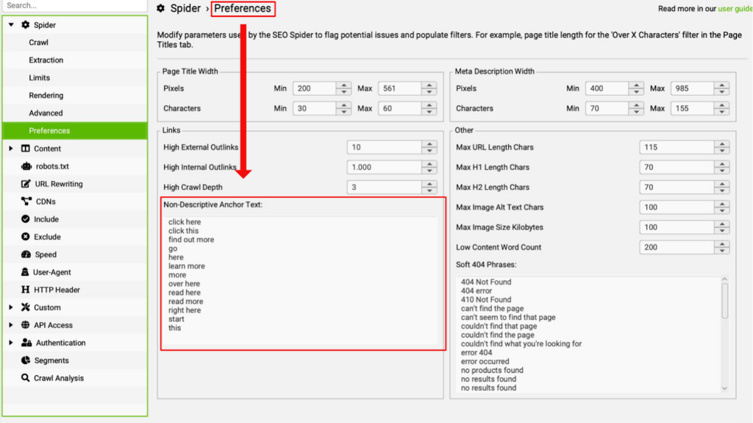Click Page Title Characters Min field

click(x=315, y=109)
